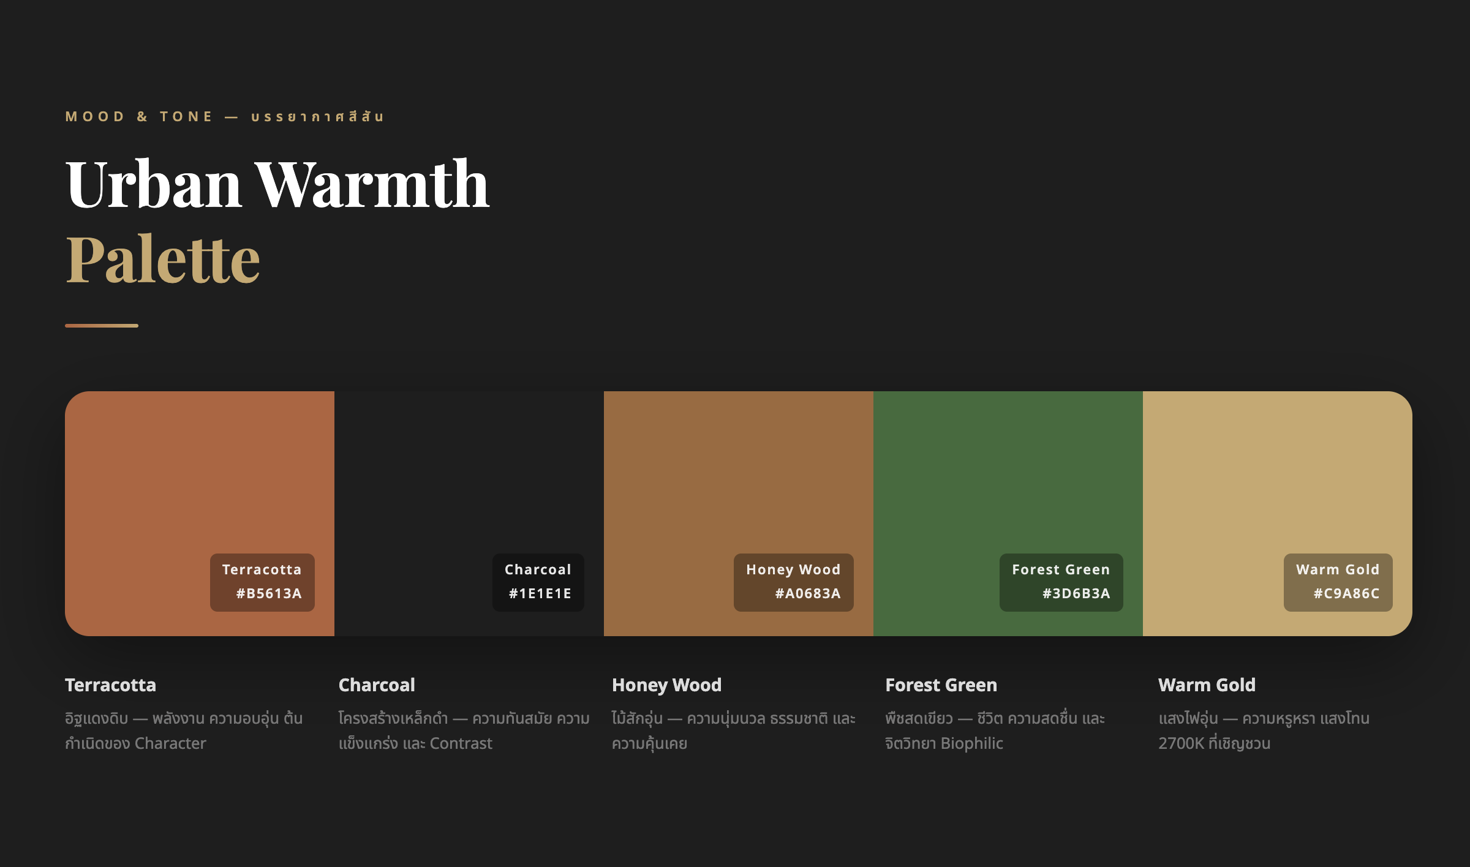Click the gold Palette title word
Viewport: 1470px width, 867px height.
[163, 260]
